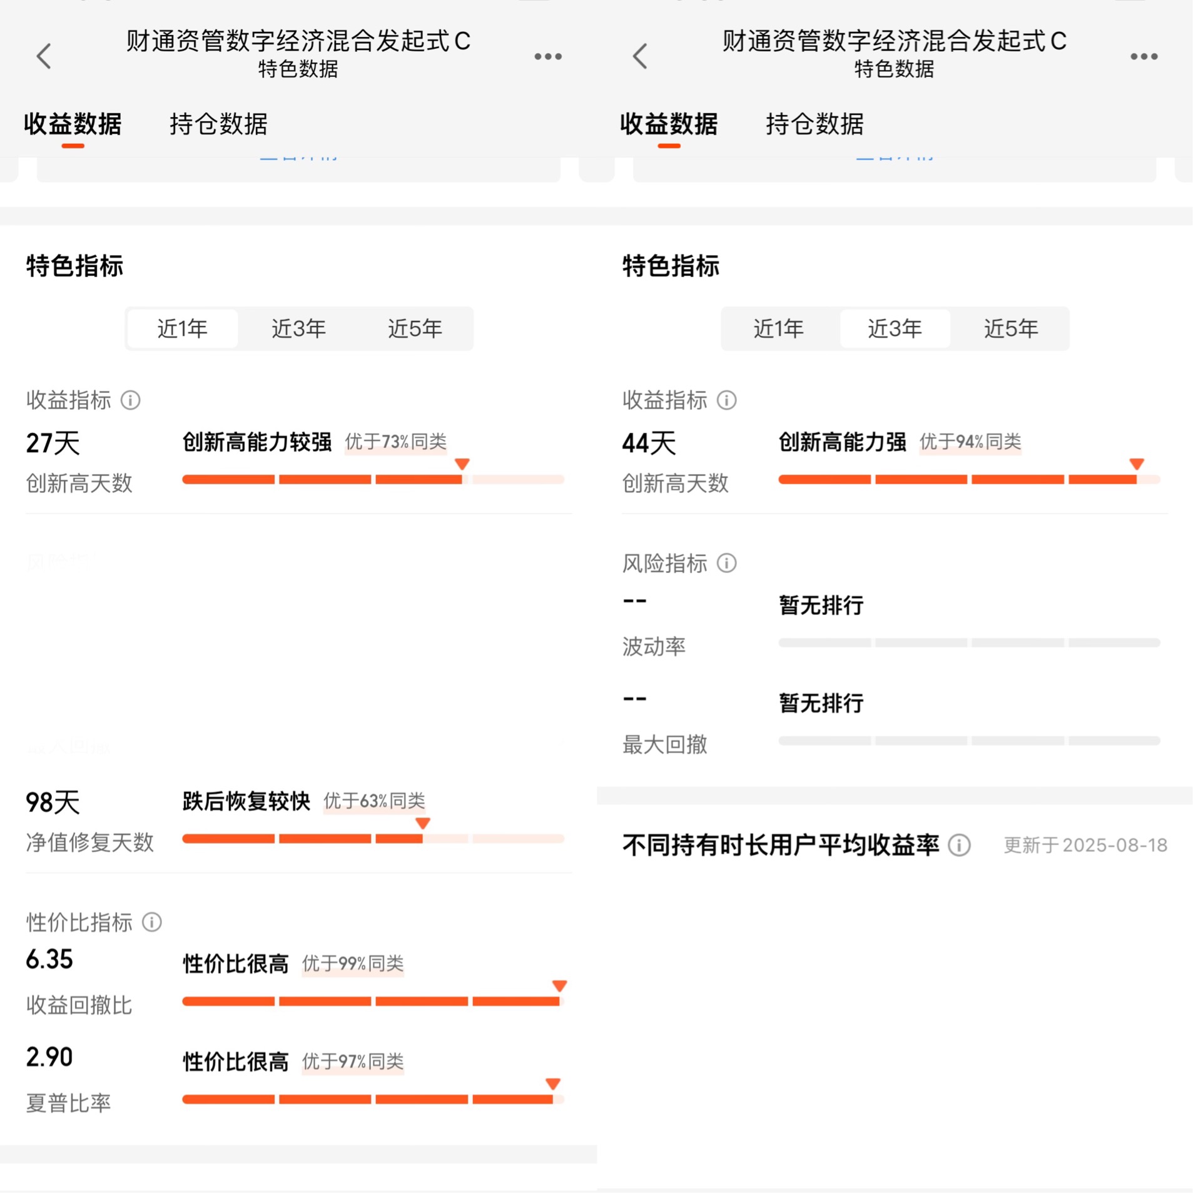Tap 不同持有时长用户平均收益率 heading
1193x1193 pixels.
click(x=781, y=845)
